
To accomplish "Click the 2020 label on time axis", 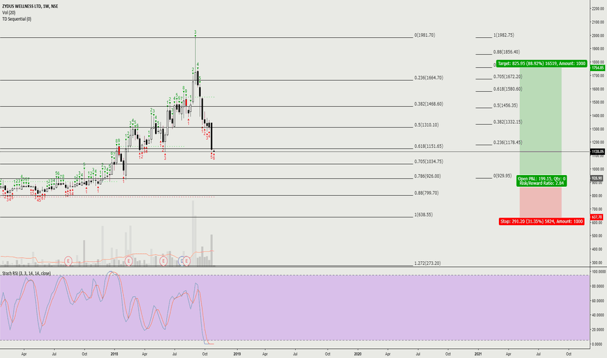I will point(358,353).
